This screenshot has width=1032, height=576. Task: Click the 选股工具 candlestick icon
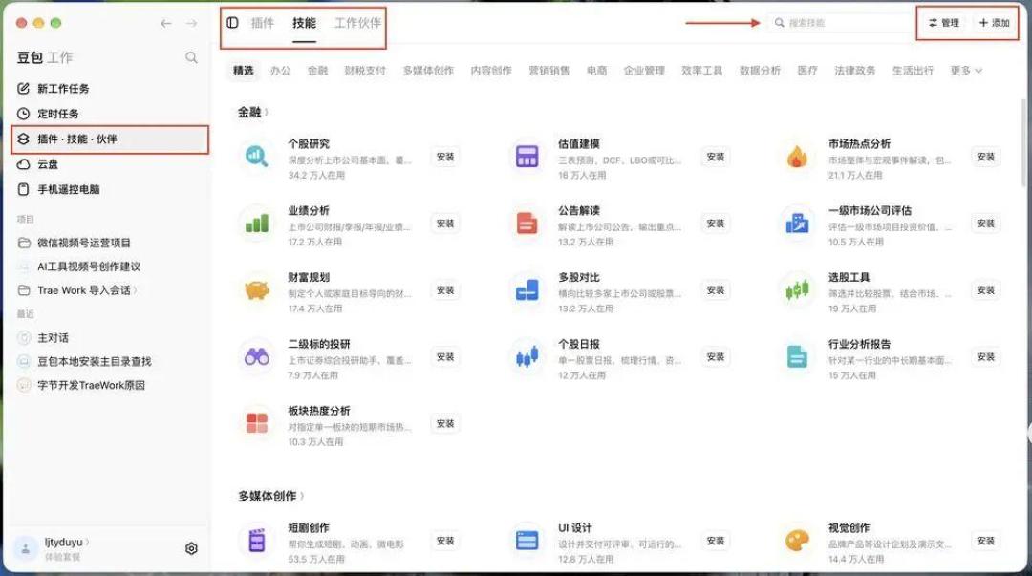point(797,289)
